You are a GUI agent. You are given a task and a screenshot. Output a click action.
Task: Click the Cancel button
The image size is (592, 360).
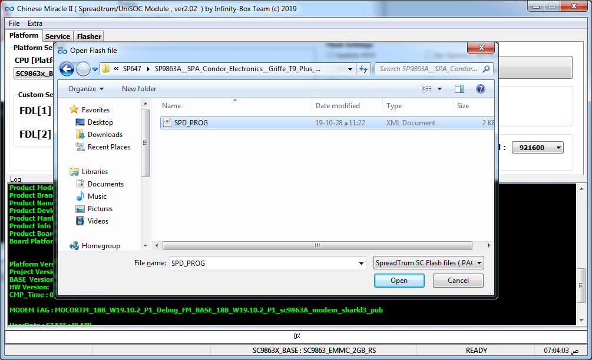(458, 281)
